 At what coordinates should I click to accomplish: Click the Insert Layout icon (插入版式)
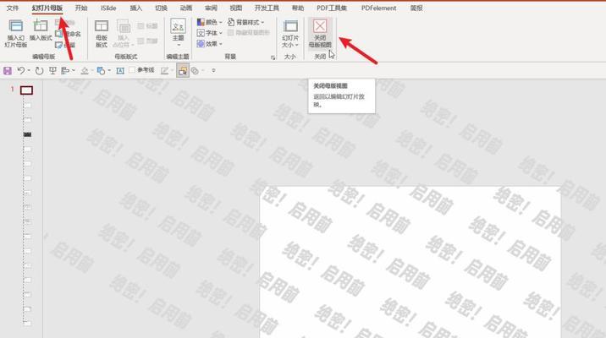[x=40, y=26]
